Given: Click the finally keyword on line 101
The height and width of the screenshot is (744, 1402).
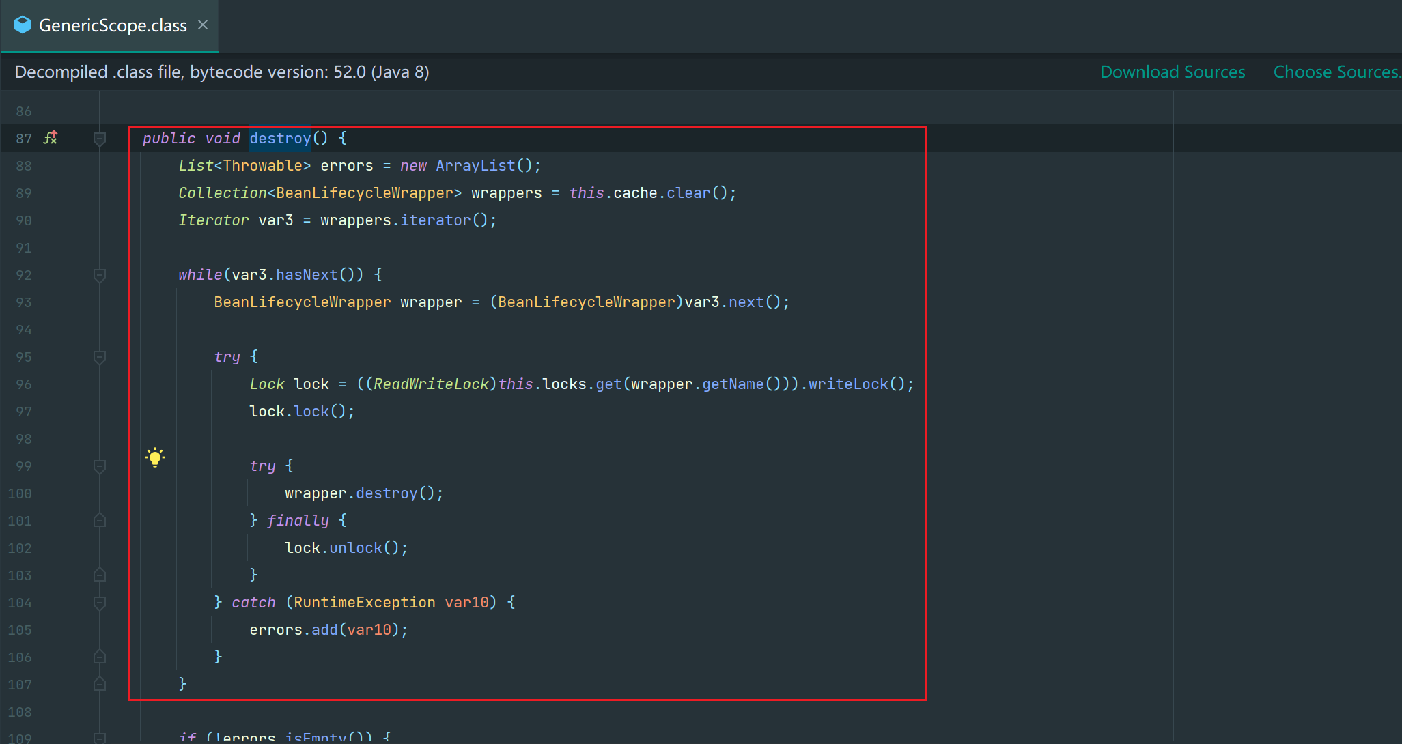Looking at the screenshot, I should tap(298, 521).
